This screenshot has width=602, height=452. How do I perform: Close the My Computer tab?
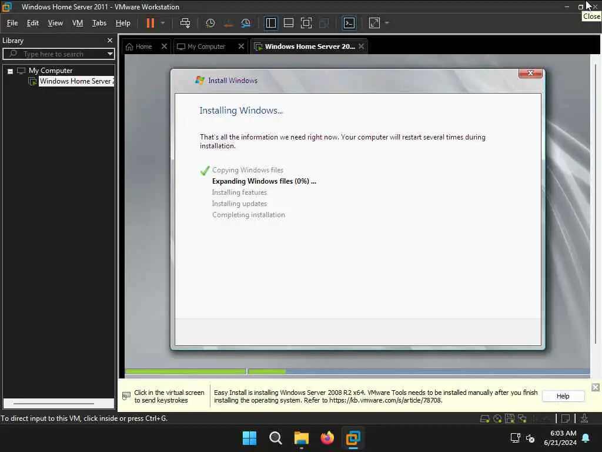[241, 46]
